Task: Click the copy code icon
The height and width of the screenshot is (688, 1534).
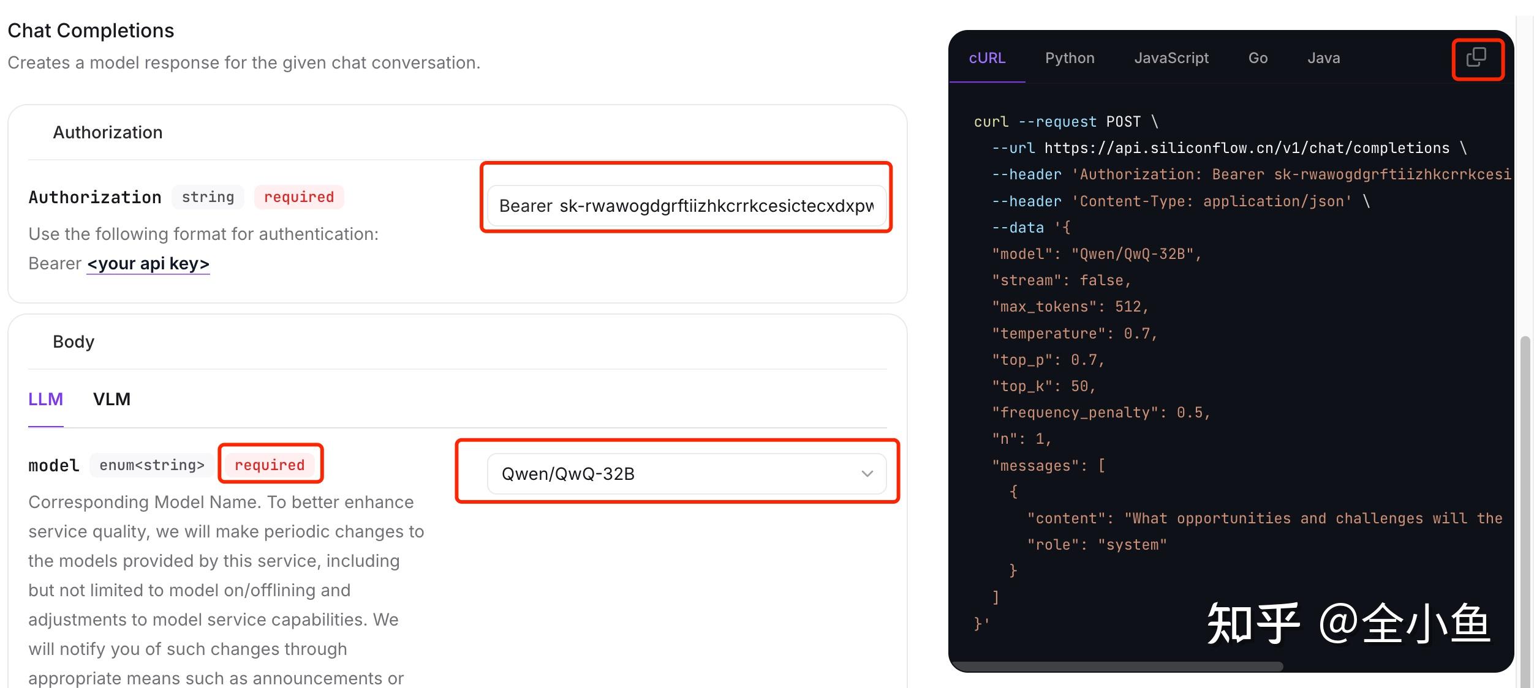Action: (1476, 58)
